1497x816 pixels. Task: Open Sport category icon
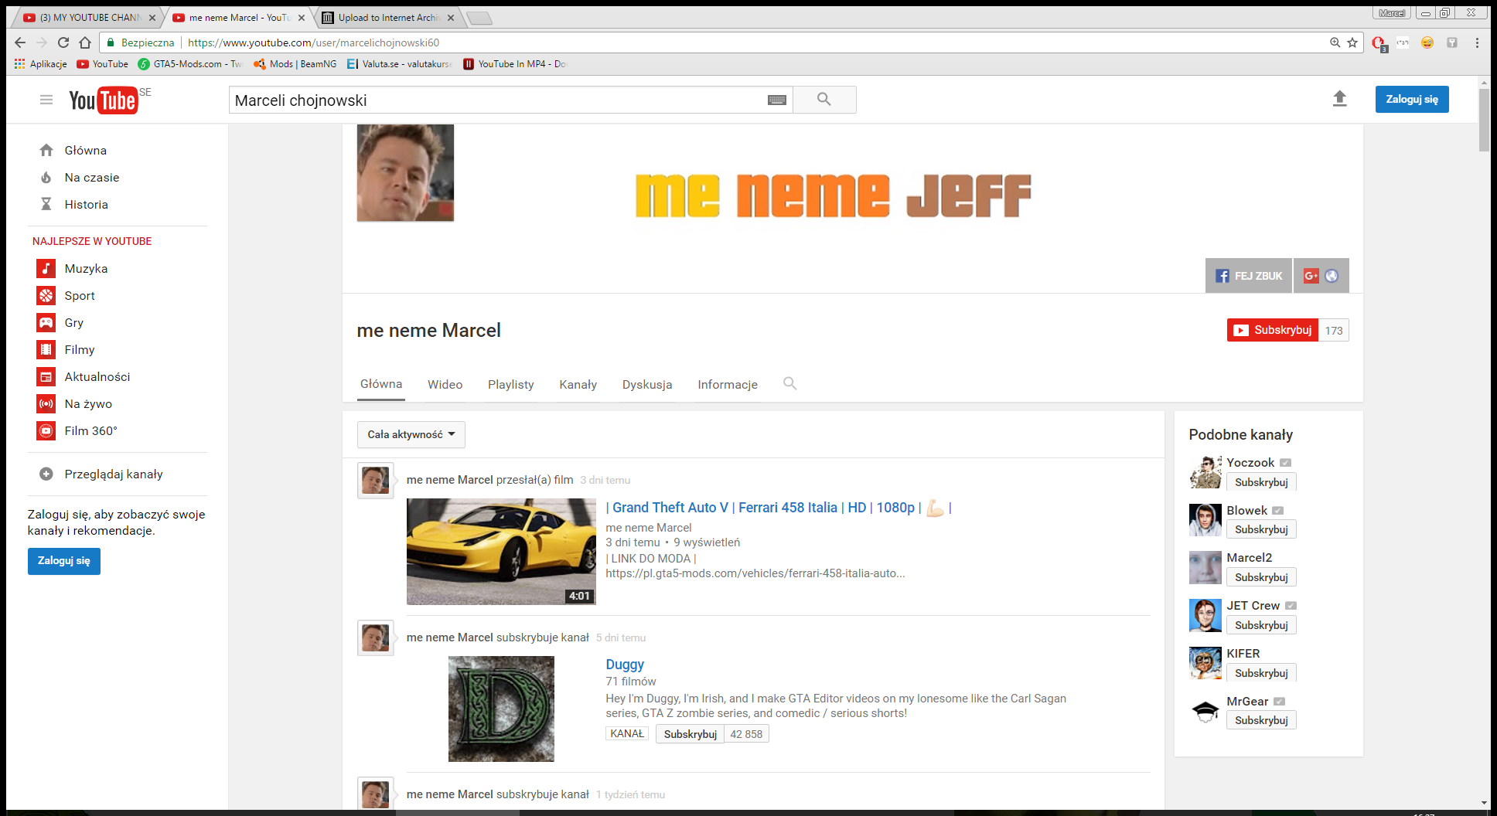pos(46,296)
